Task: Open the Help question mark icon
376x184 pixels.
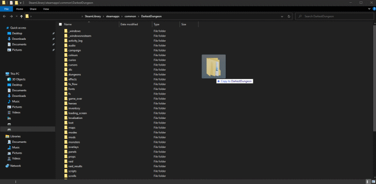Action: click(374, 9)
